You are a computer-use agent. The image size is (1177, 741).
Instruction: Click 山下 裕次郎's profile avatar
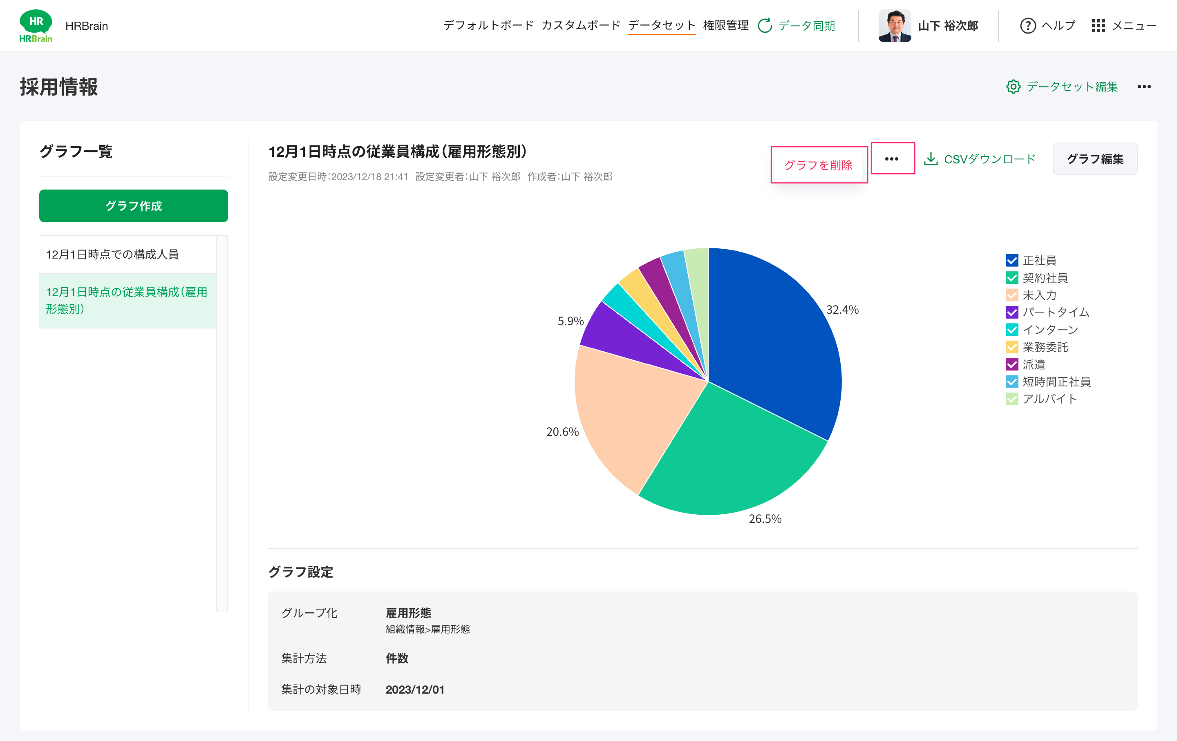click(895, 25)
